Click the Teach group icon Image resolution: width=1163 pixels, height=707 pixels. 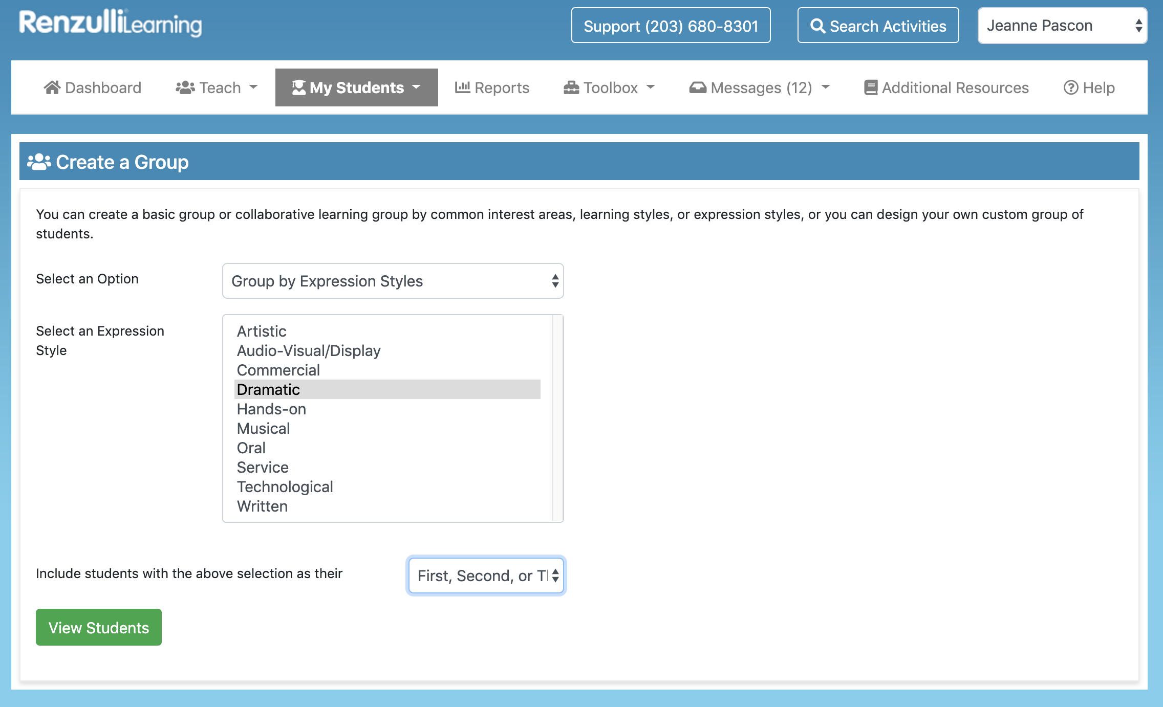[x=185, y=87]
